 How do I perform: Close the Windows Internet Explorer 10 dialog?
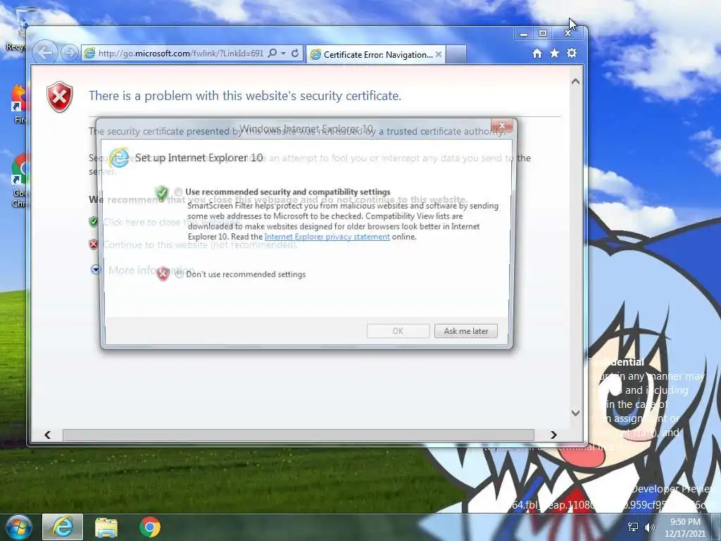502,125
